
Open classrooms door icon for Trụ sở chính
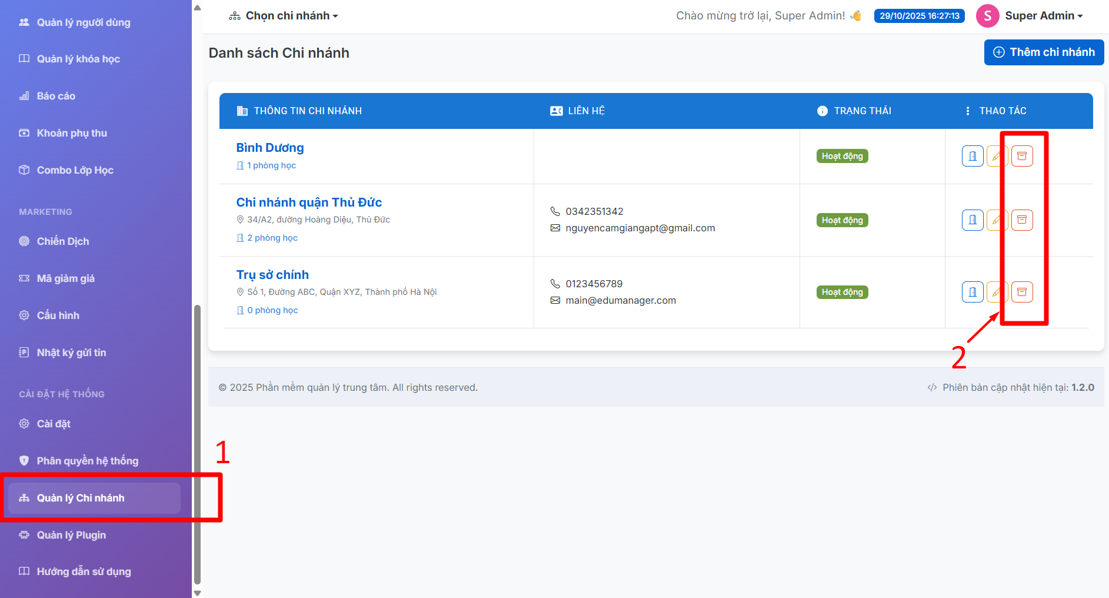point(973,292)
